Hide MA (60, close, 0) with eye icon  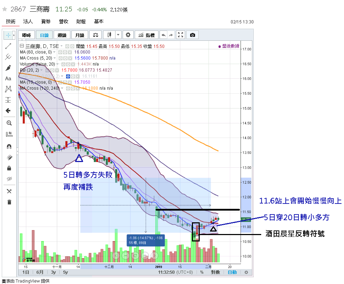click(x=60, y=52)
